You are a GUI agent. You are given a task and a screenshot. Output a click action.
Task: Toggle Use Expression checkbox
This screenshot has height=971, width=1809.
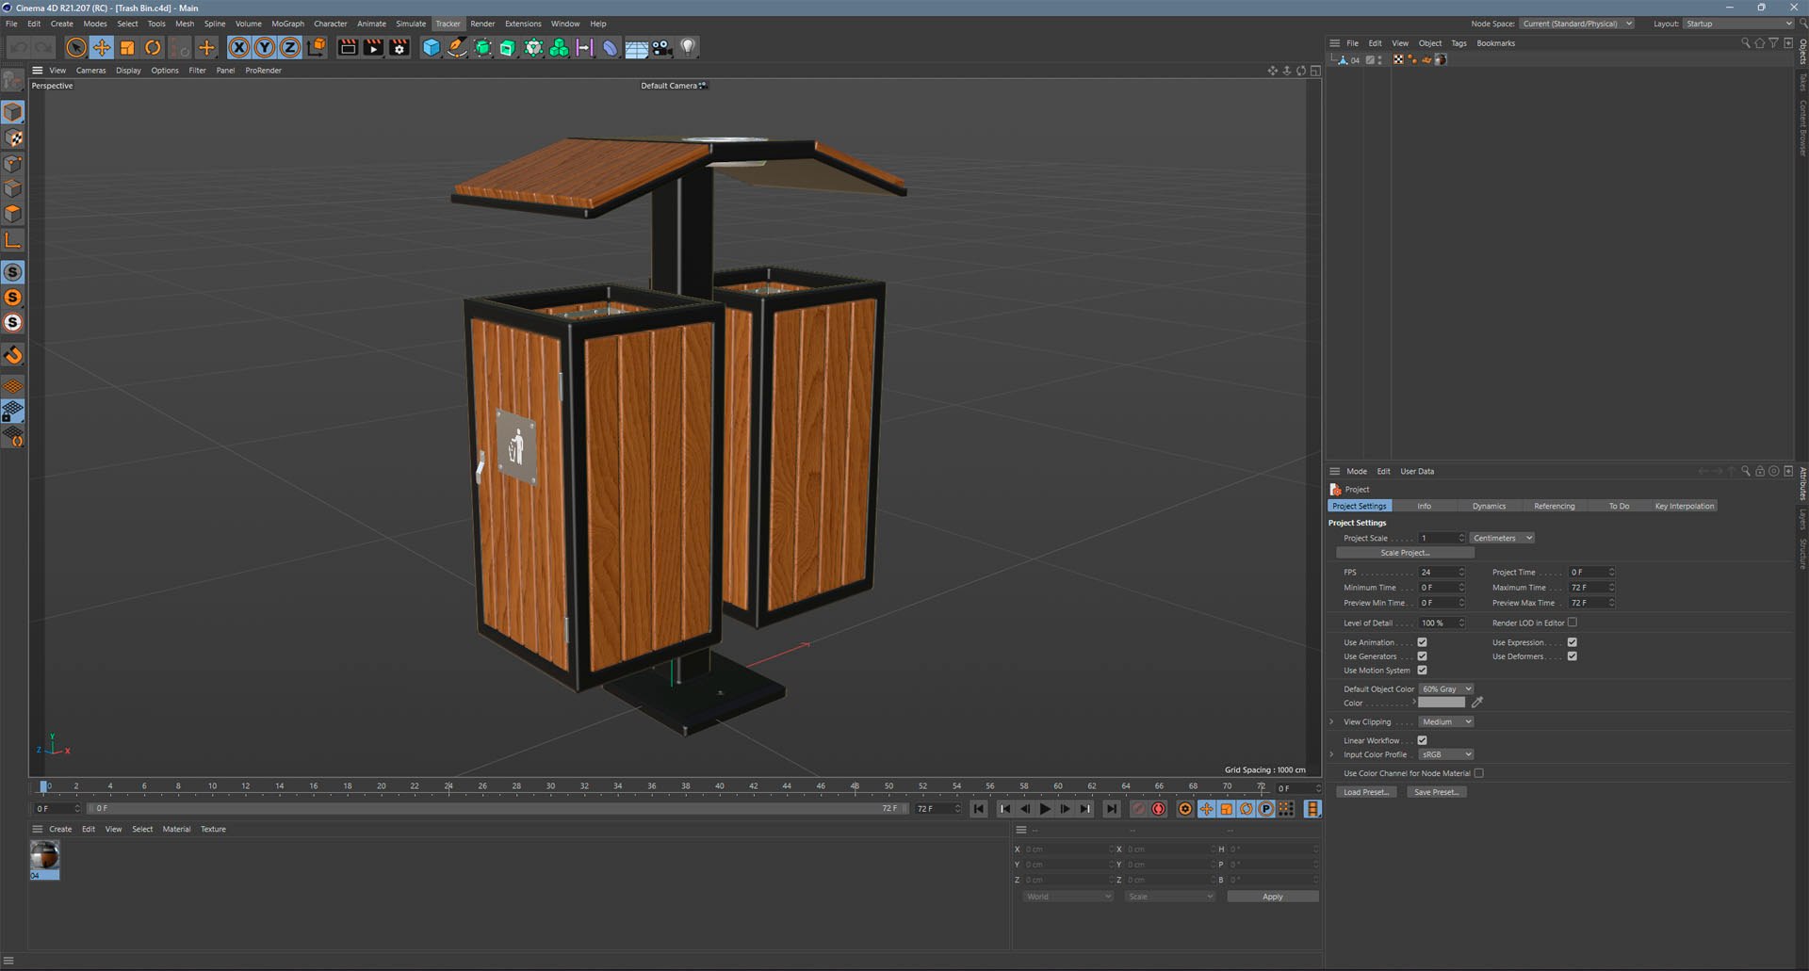pyautogui.click(x=1572, y=642)
